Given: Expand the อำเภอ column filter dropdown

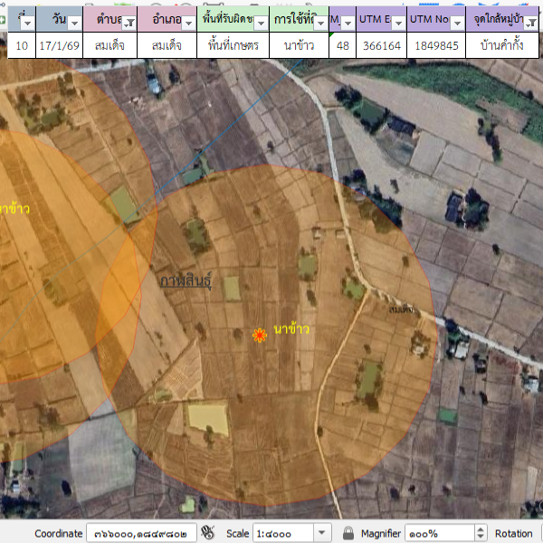Looking at the screenshot, I should click(x=187, y=22).
